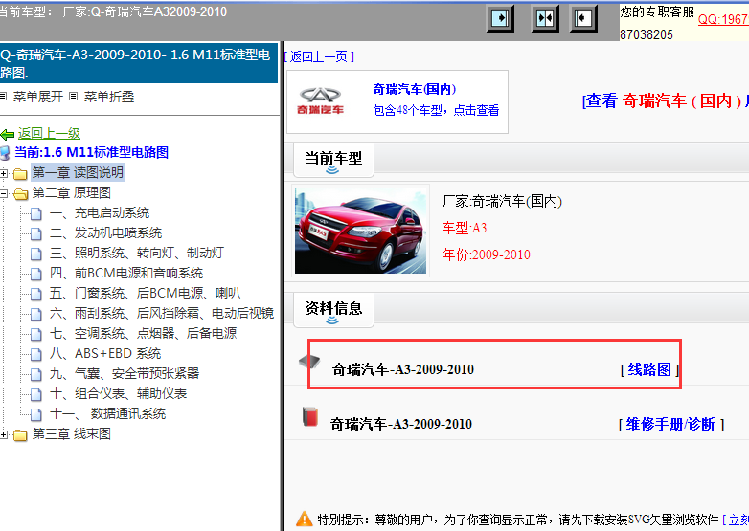749x531 pixels.
Task: Click the red repair manual book icon
Action: click(x=310, y=416)
